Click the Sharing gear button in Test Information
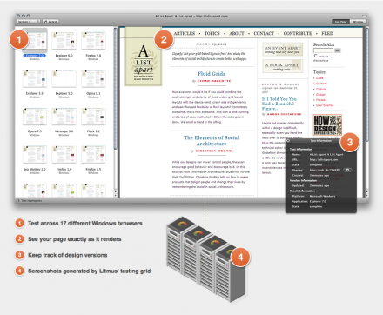 tap(347, 170)
